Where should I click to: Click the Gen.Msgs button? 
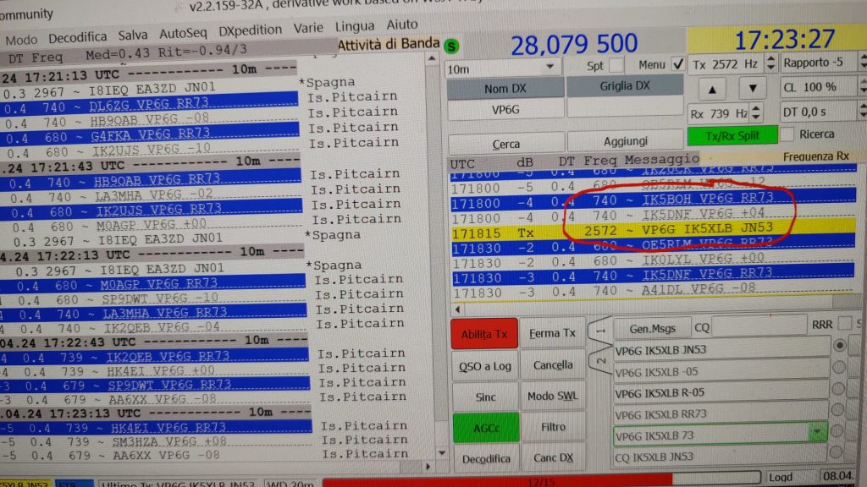653,329
